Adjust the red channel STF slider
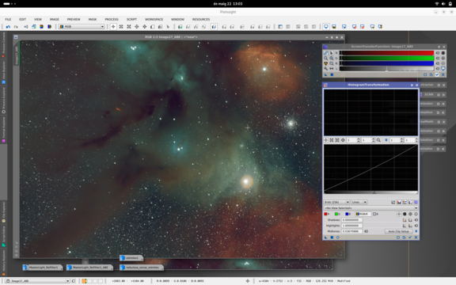456x285 pixels. click(x=387, y=53)
